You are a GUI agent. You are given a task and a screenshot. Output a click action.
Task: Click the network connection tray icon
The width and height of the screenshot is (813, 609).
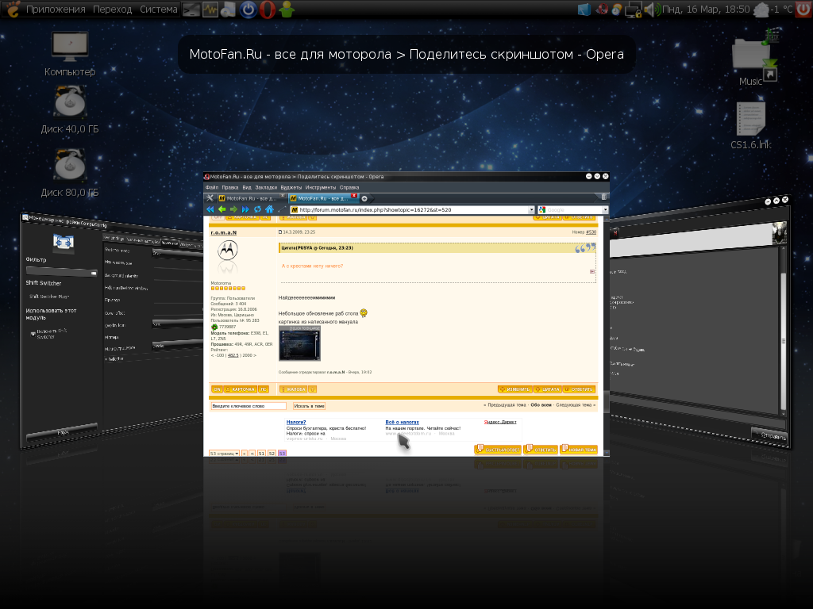click(x=633, y=10)
